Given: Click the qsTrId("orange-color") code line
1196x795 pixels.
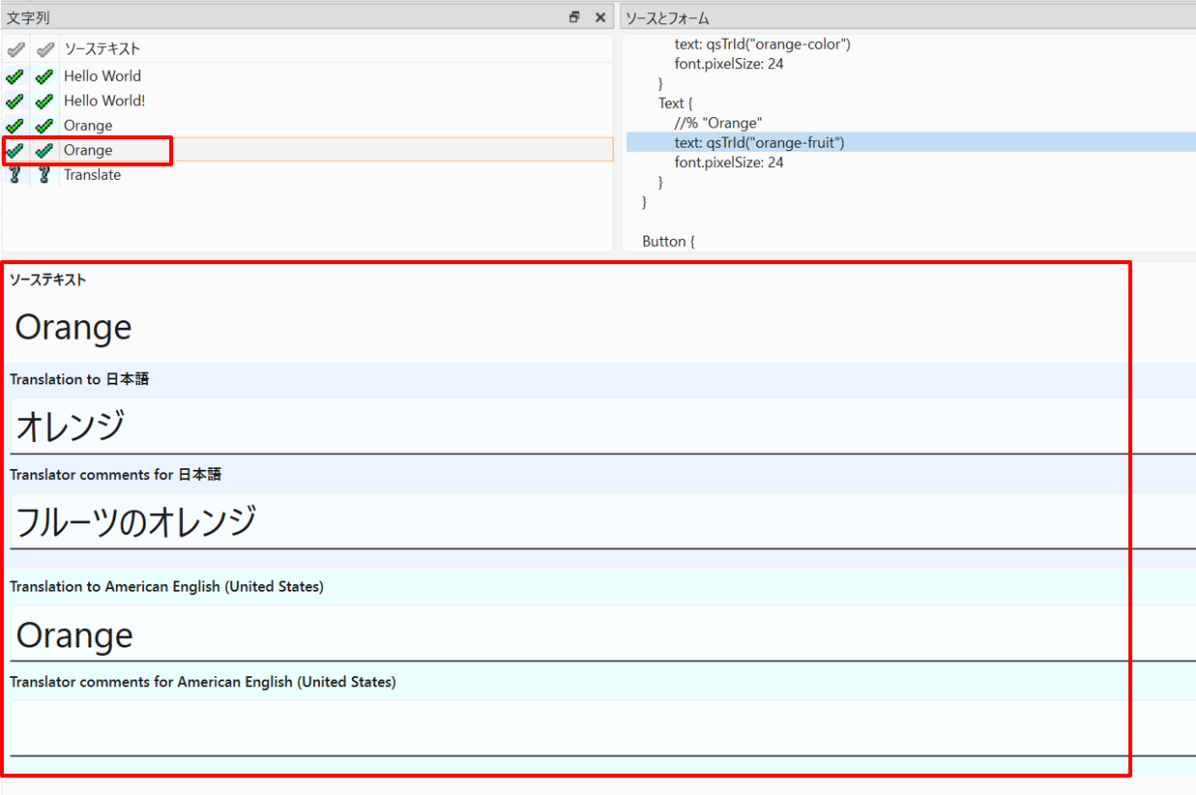Looking at the screenshot, I should 762,44.
